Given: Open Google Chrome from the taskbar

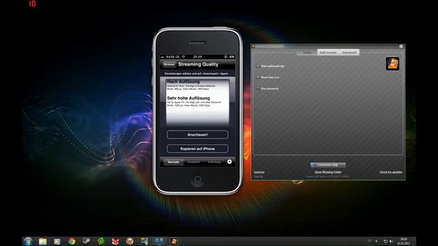Looking at the screenshot, I should pyautogui.click(x=72, y=241).
